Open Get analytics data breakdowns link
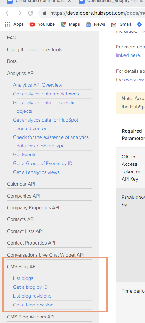Viewport: 145px width, 323px height. pyautogui.click(x=46, y=94)
